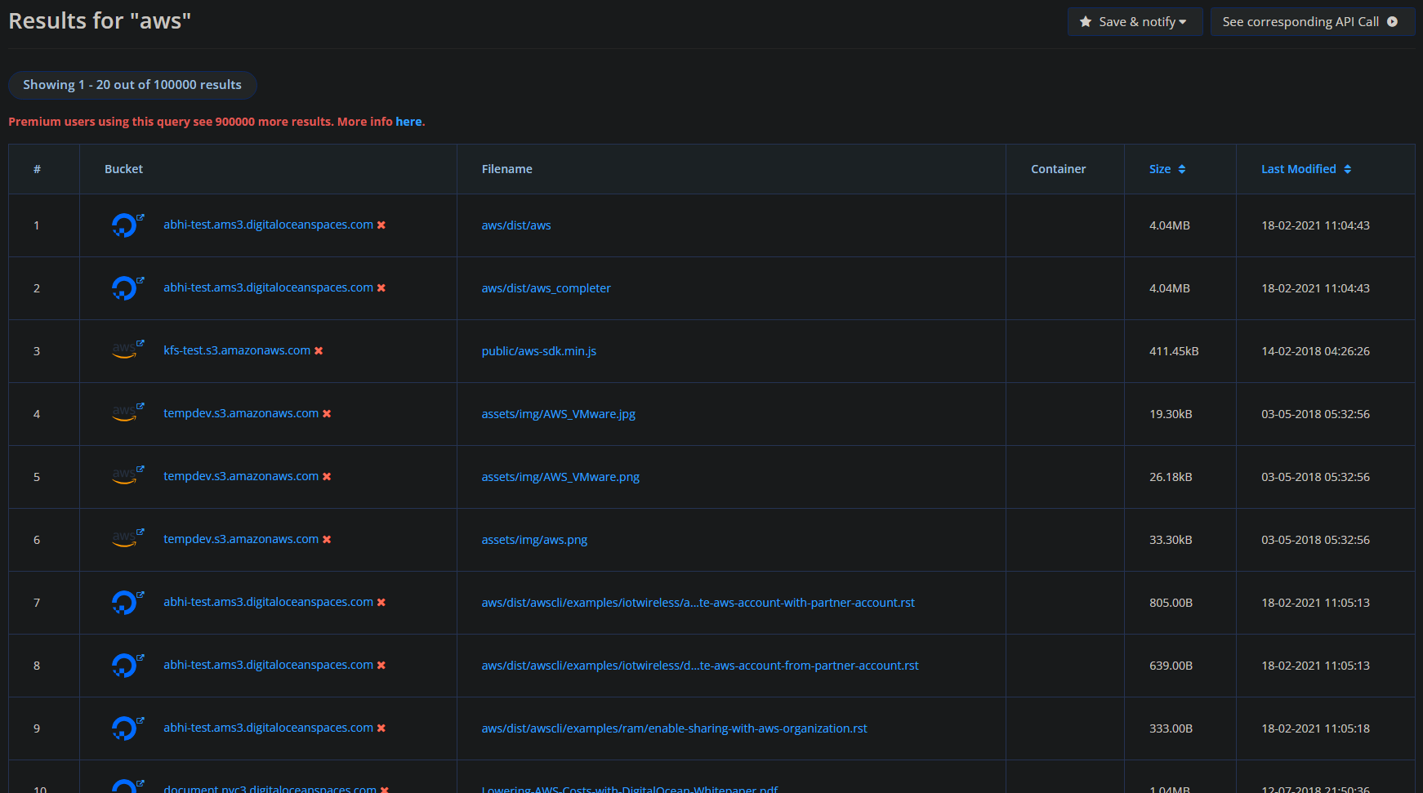Open public/aws-sdk.min.js file link
The width and height of the screenshot is (1423, 793).
538,351
